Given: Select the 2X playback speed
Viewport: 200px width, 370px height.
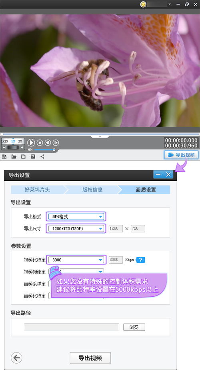Looking at the screenshot, I should click(x=20, y=141).
